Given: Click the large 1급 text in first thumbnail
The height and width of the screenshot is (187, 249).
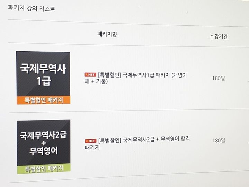Looking at the screenshot, I should [x=44, y=81].
